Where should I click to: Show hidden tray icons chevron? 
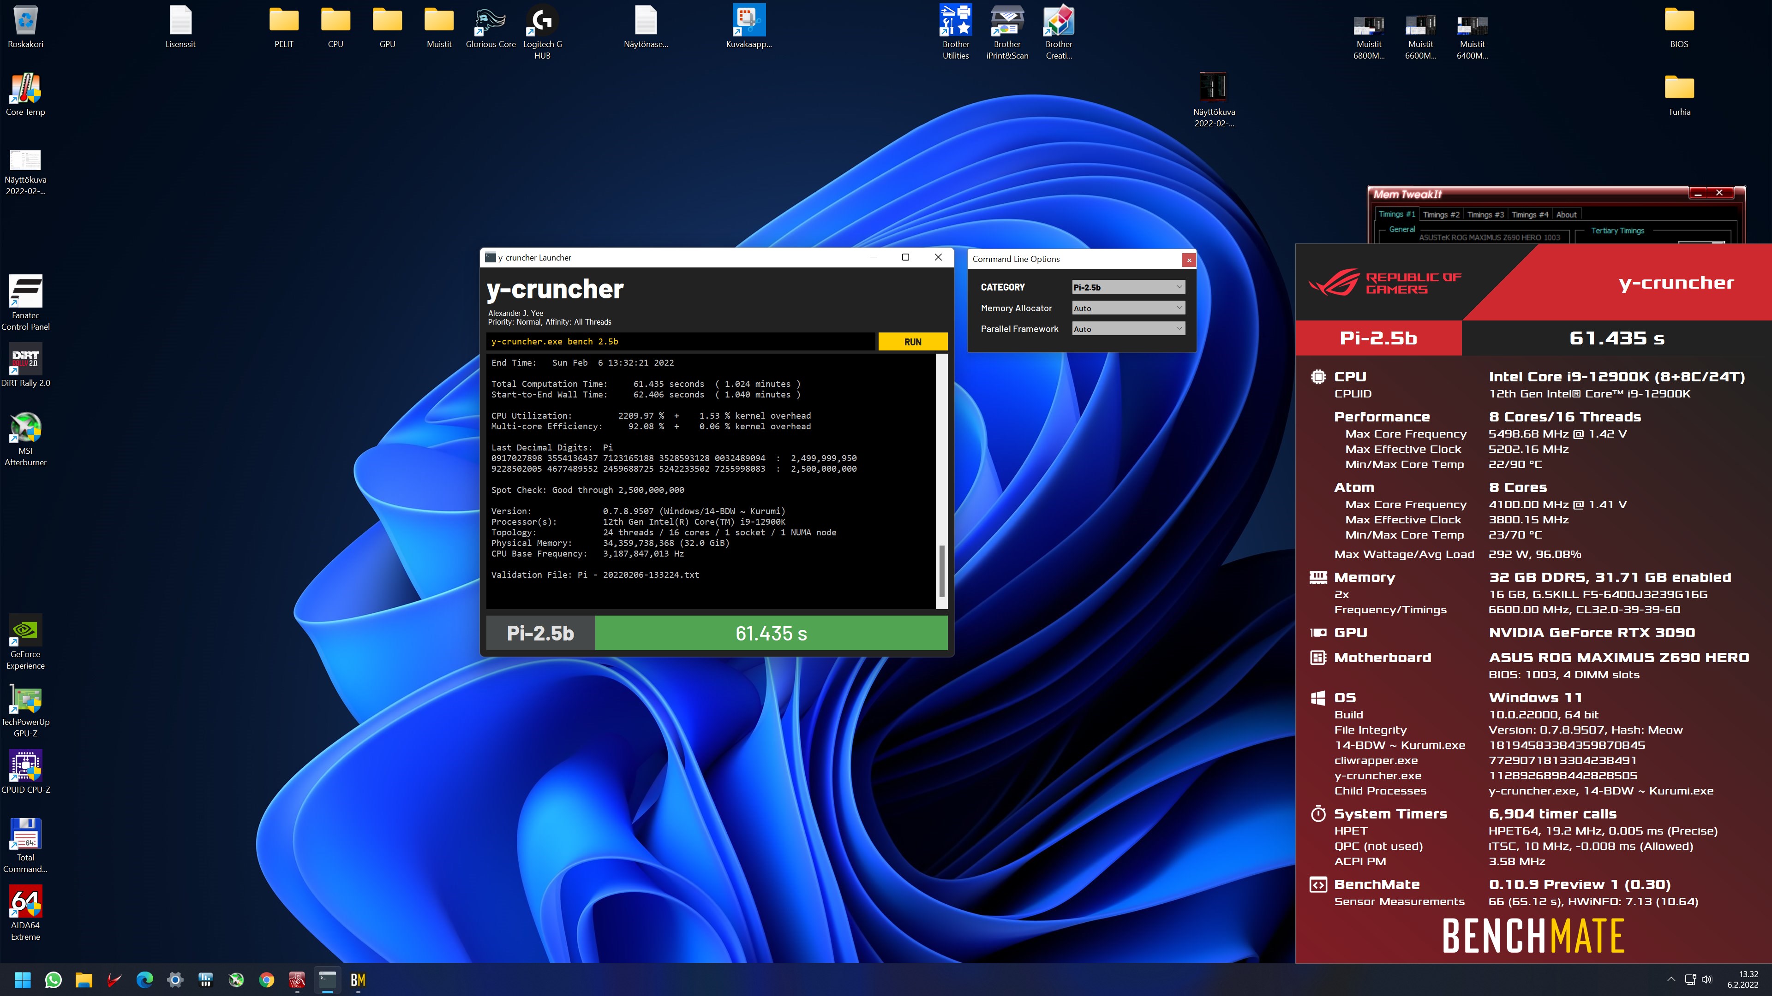pyautogui.click(x=1671, y=979)
